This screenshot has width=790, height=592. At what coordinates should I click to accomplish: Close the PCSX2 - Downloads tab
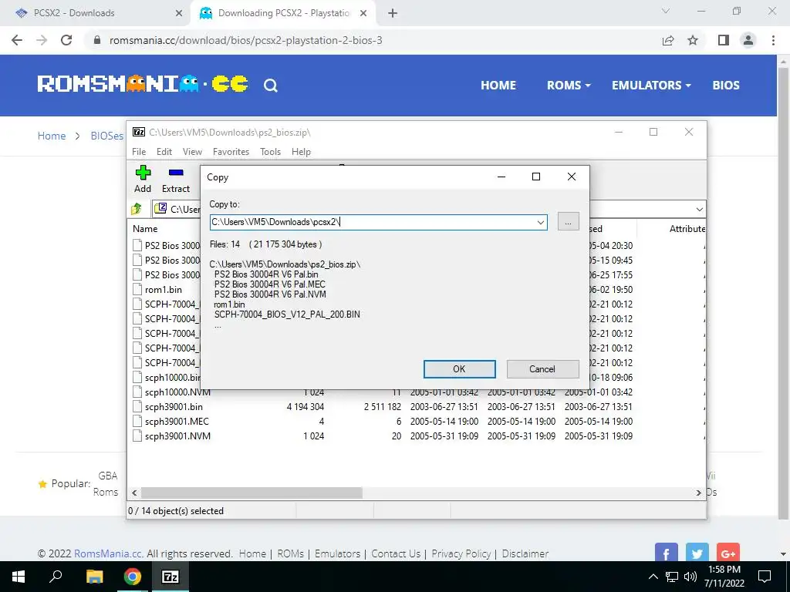[x=179, y=14]
